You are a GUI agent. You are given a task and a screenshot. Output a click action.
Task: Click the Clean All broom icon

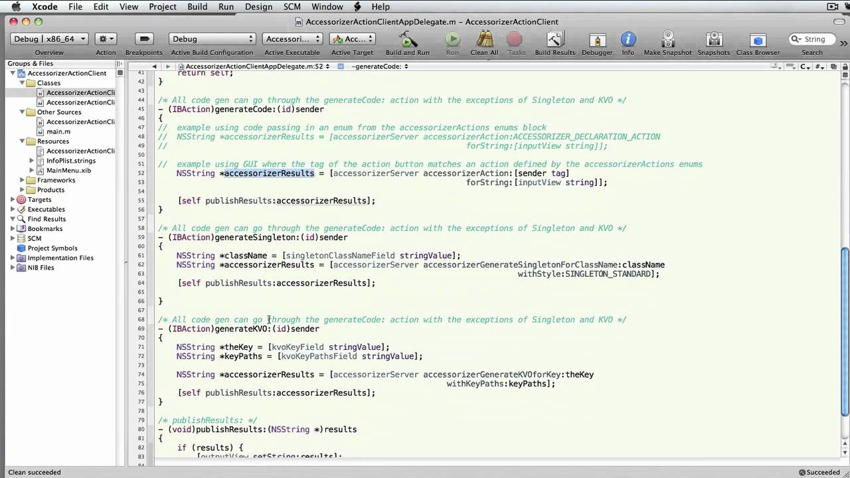click(x=484, y=40)
